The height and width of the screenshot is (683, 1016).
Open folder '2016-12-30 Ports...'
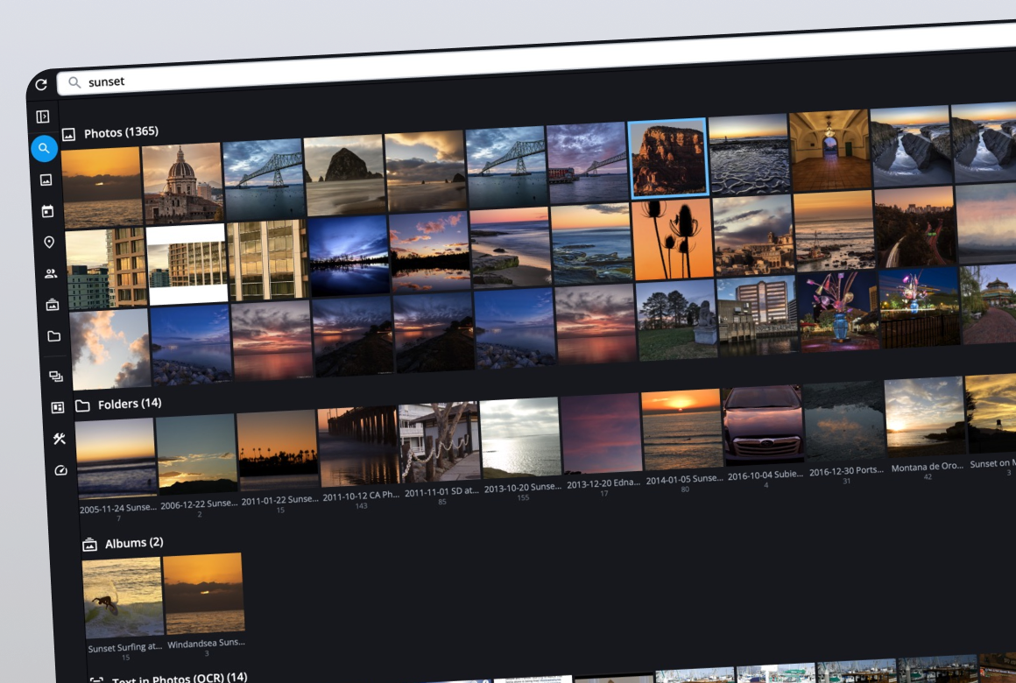[845, 433]
